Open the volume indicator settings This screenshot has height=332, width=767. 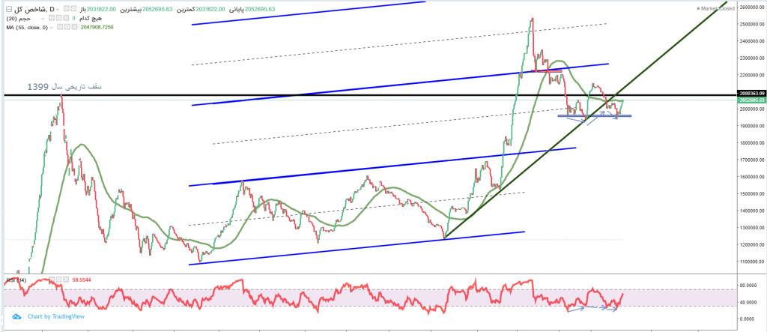[58, 18]
